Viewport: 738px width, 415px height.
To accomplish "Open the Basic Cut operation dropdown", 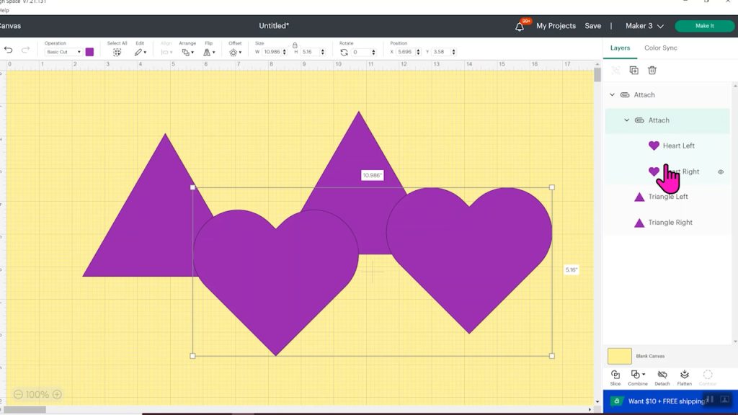I will (x=63, y=53).
